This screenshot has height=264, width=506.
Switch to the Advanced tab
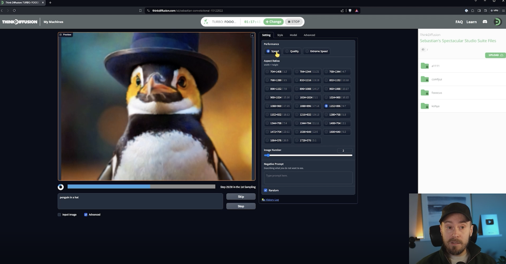pos(309,35)
